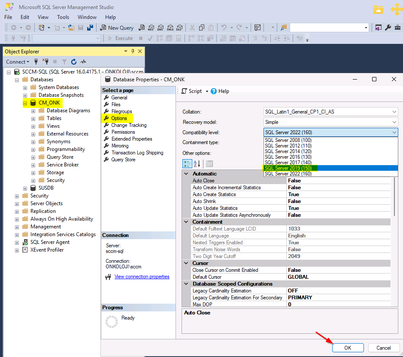Click Cancel in Database Properties dialog

383,348
